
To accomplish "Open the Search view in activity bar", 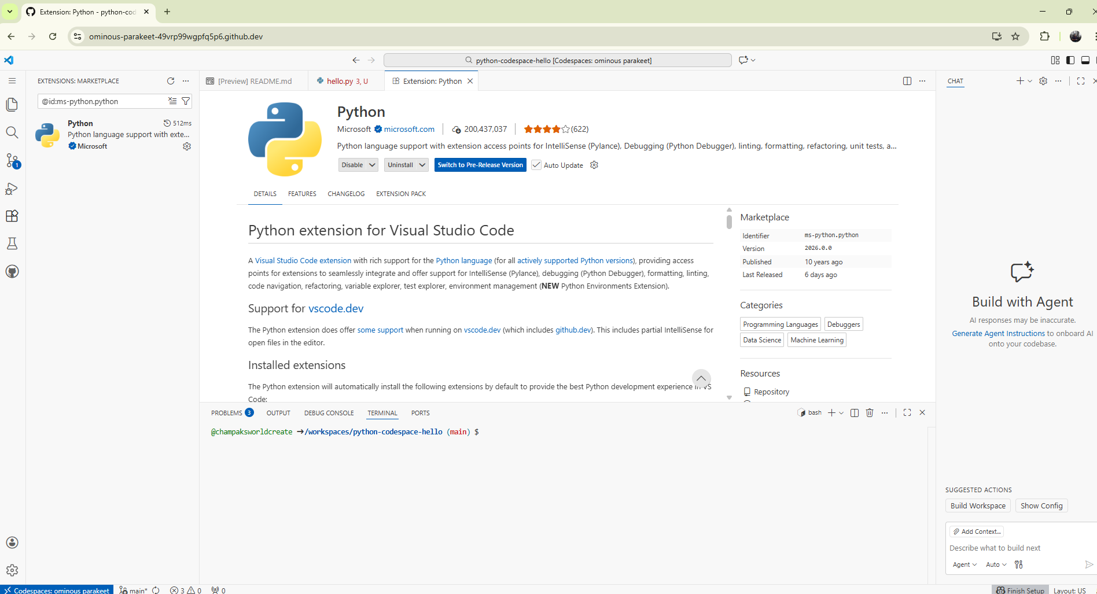I will pyautogui.click(x=12, y=132).
